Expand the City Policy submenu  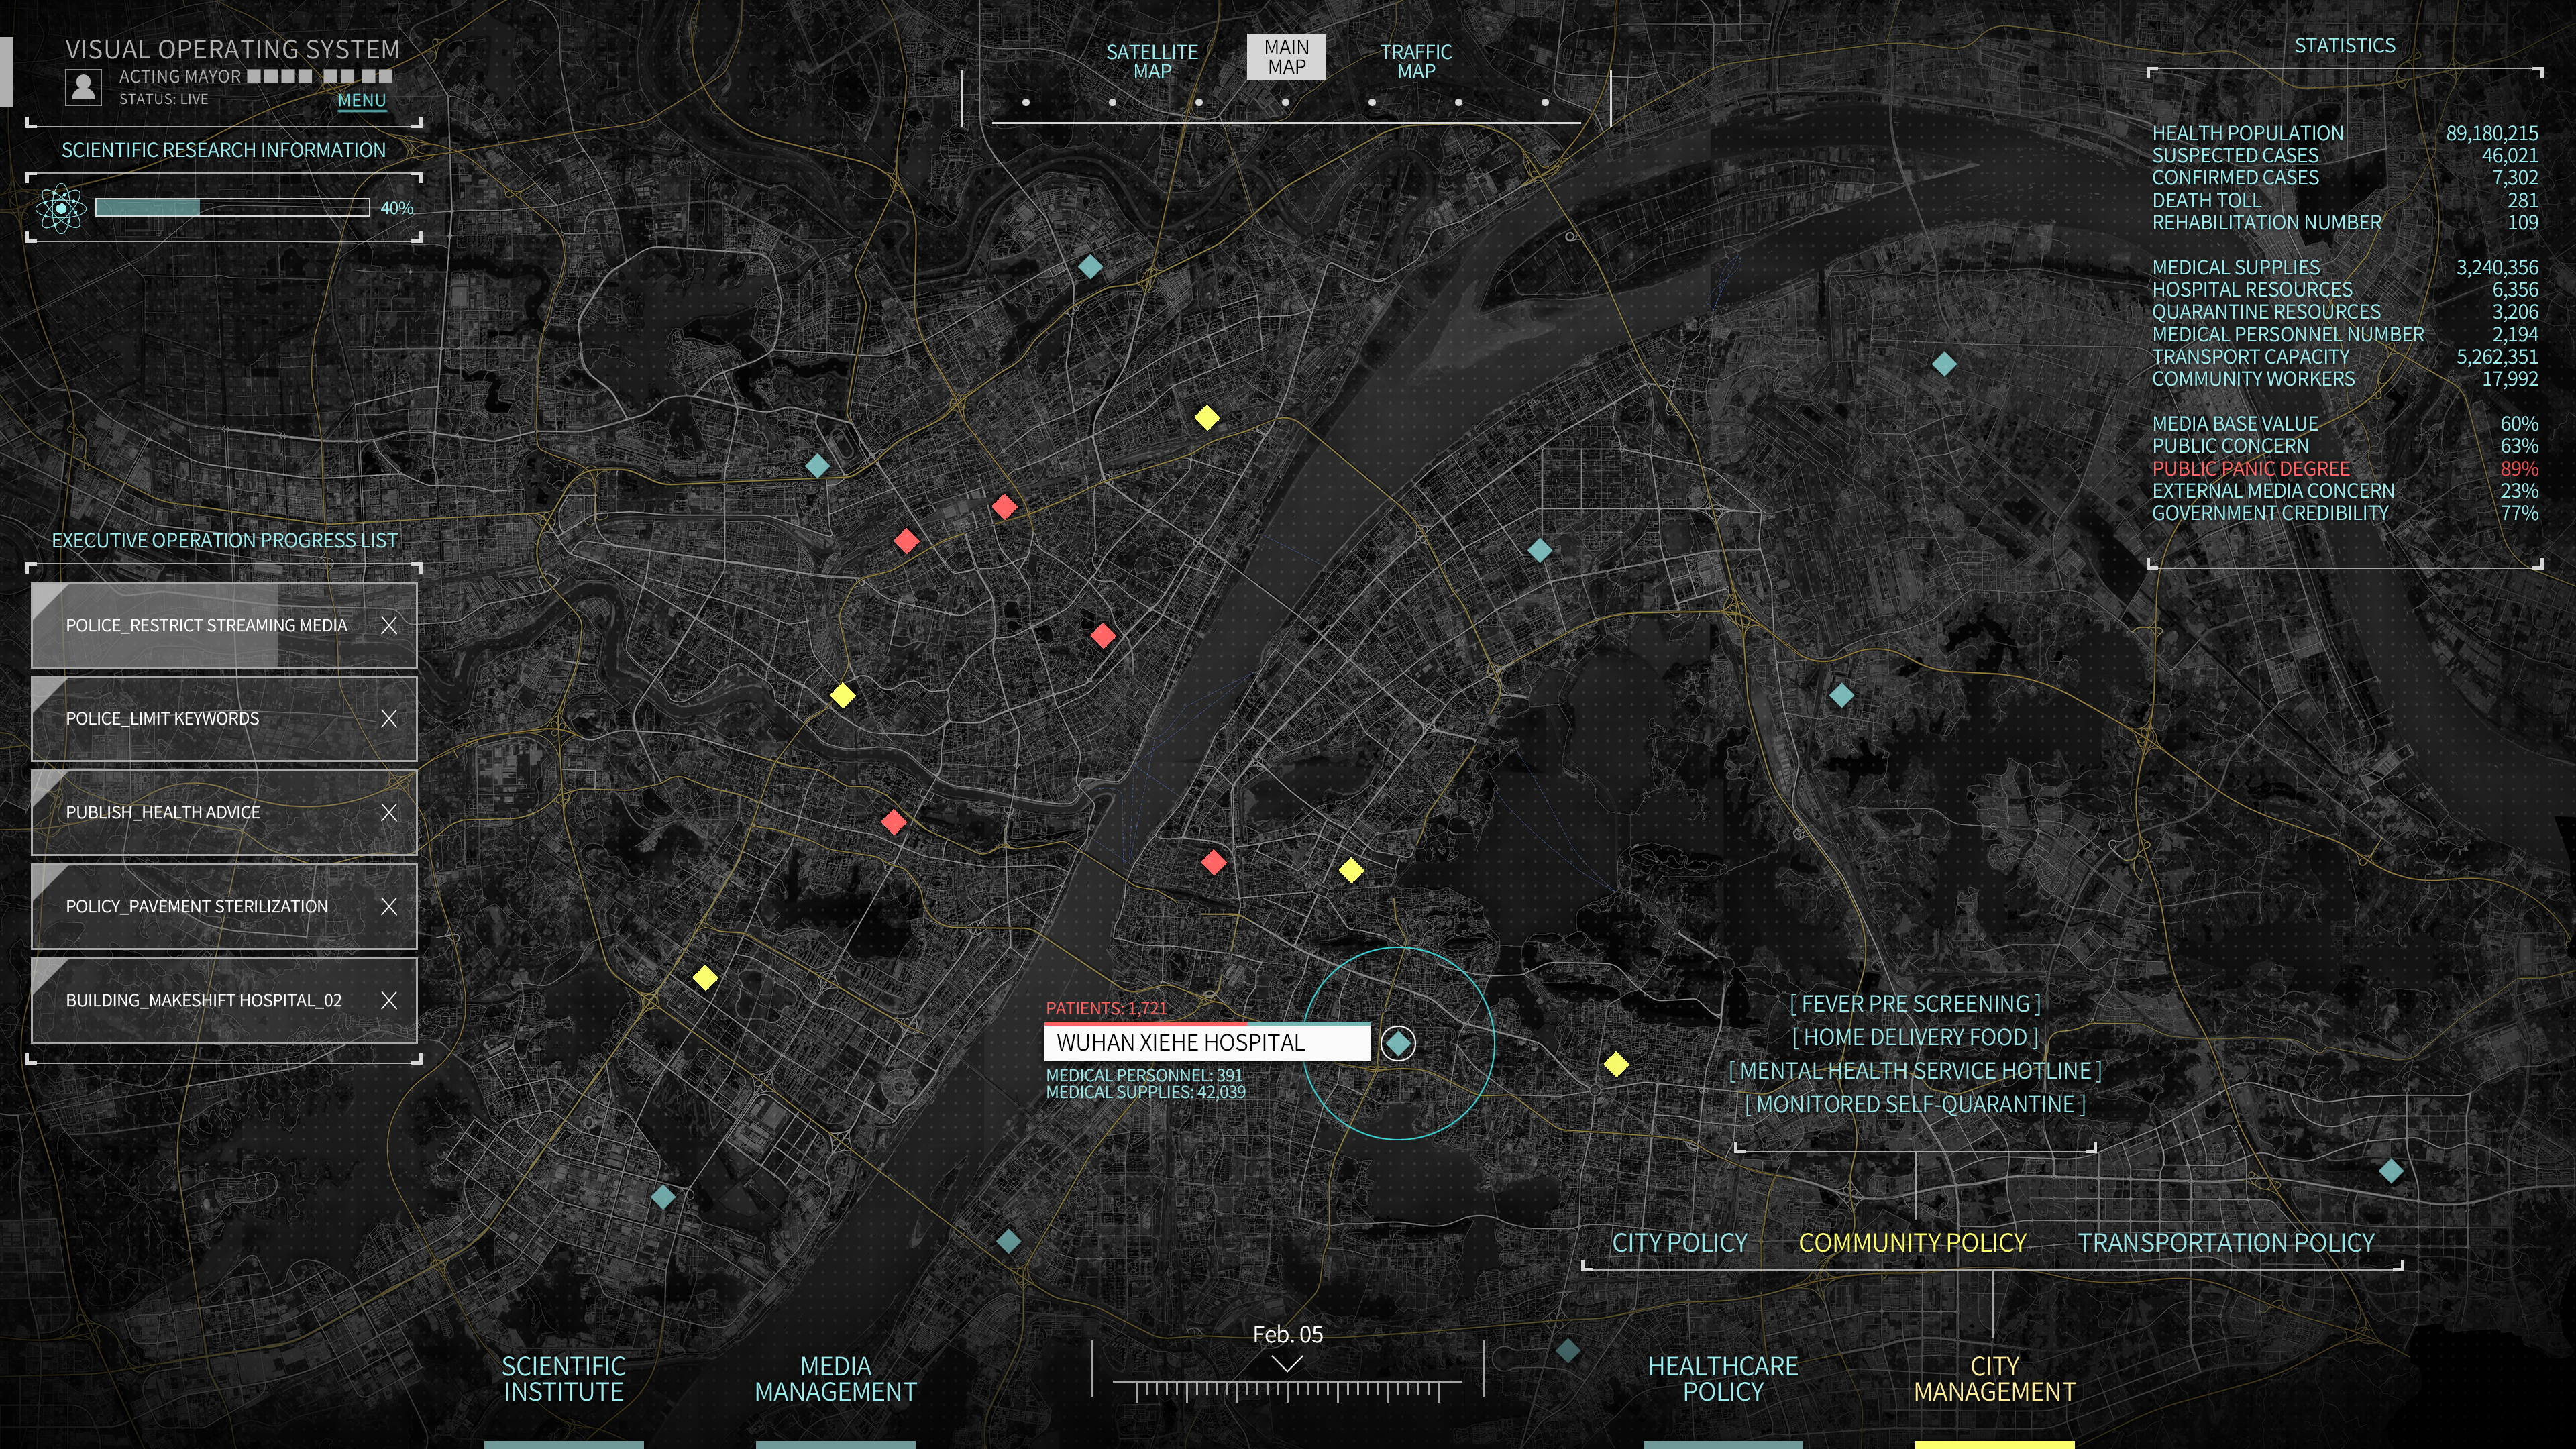(1679, 1243)
